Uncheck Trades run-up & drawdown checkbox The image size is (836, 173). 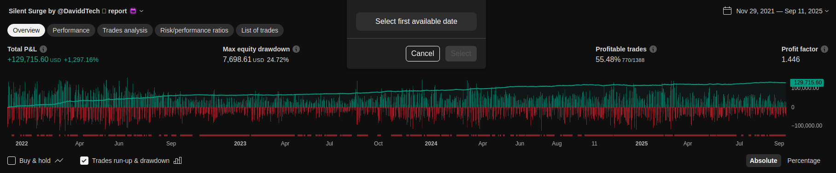(84, 161)
